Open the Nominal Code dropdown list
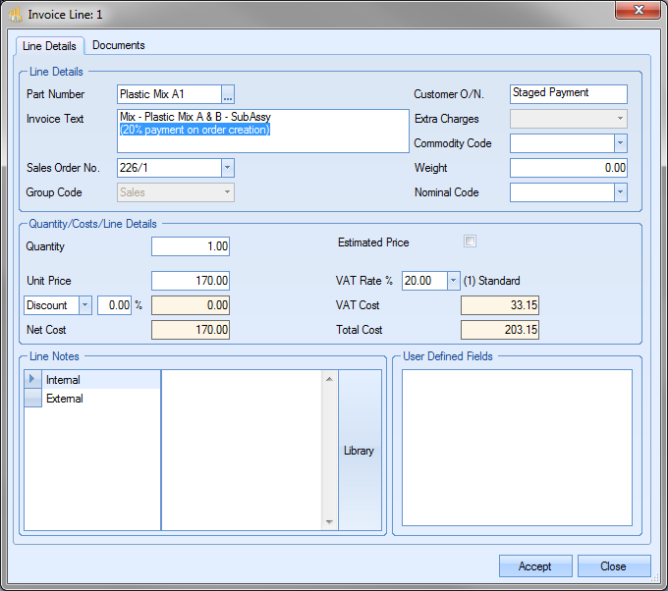Viewport: 668px width, 591px height. [619, 192]
